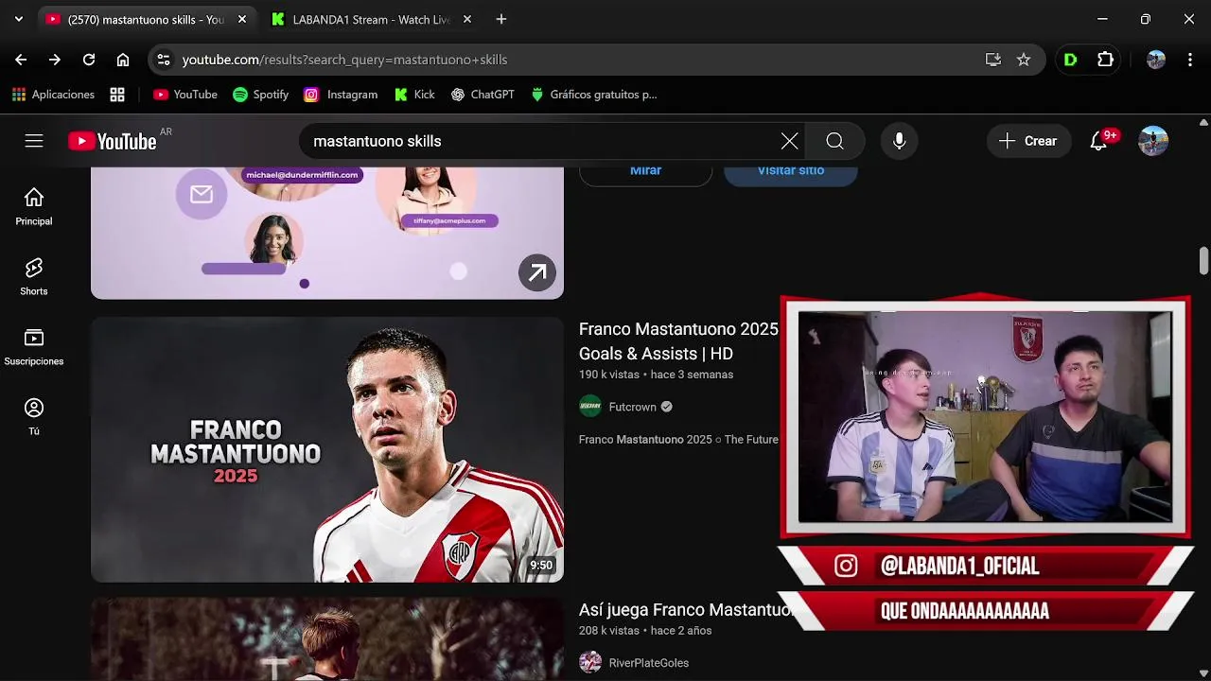The height and width of the screenshot is (681, 1211).
Task: Open the Así juega video thumbnail
Action: (327, 639)
